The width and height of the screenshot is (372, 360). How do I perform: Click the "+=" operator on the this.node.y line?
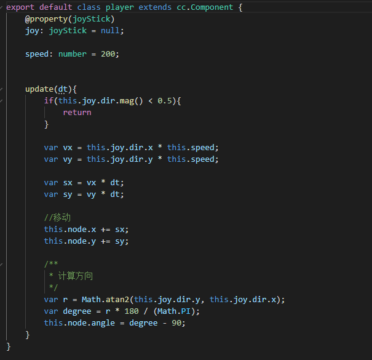tap(106, 241)
